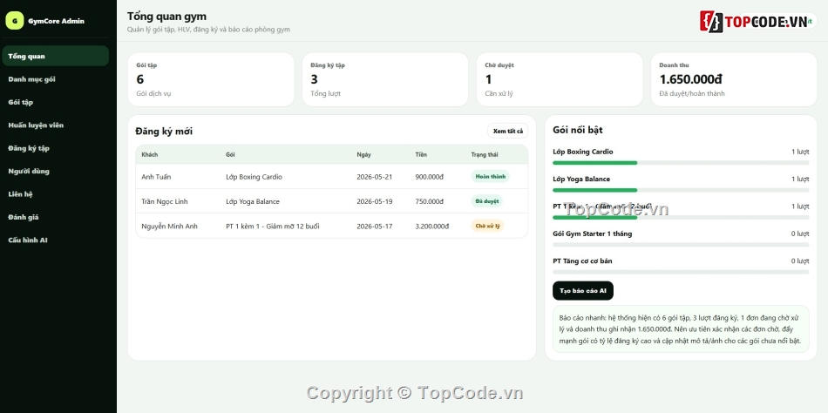Click the GymCore Admin logo icon
Viewport: 828px width, 413px height.
coord(14,21)
